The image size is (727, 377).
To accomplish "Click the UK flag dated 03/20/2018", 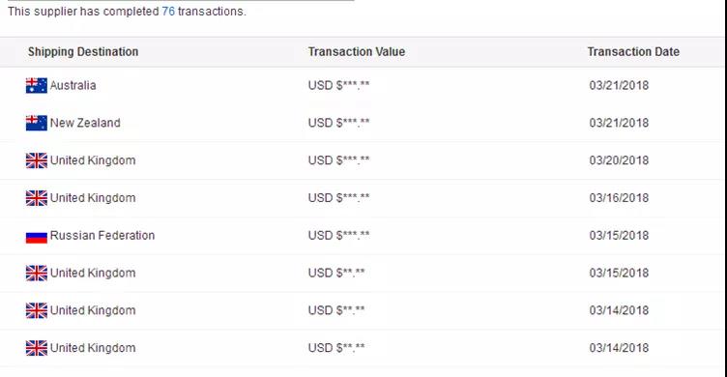I will [36, 160].
